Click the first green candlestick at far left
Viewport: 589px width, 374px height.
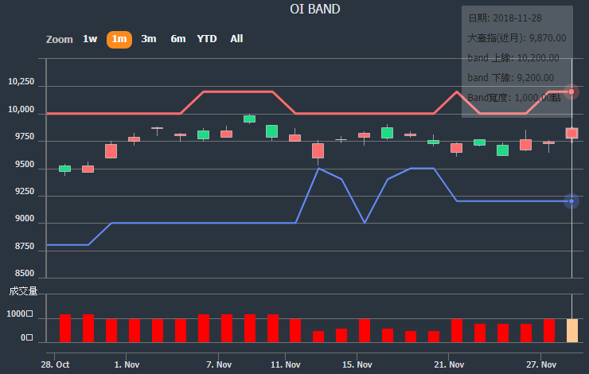pos(64,169)
